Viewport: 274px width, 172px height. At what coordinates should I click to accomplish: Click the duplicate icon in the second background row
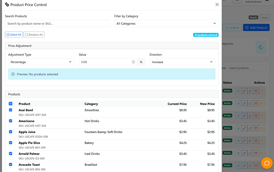tap(250, 103)
